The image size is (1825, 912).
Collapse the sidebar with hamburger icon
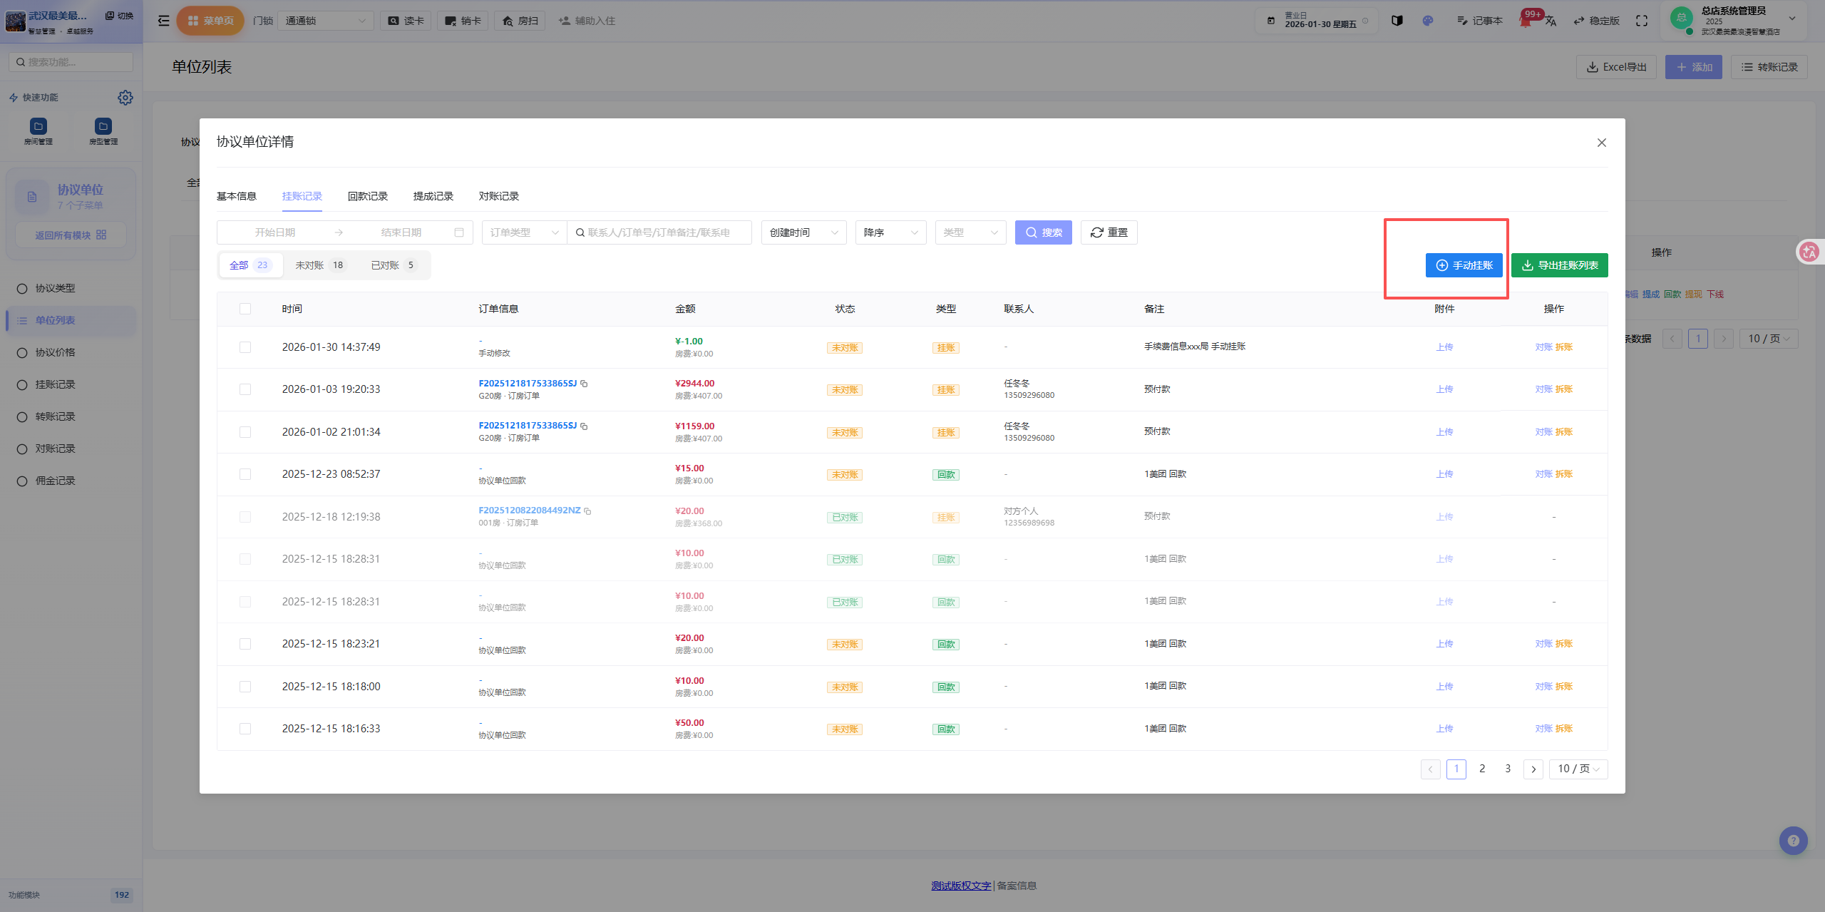pos(164,21)
